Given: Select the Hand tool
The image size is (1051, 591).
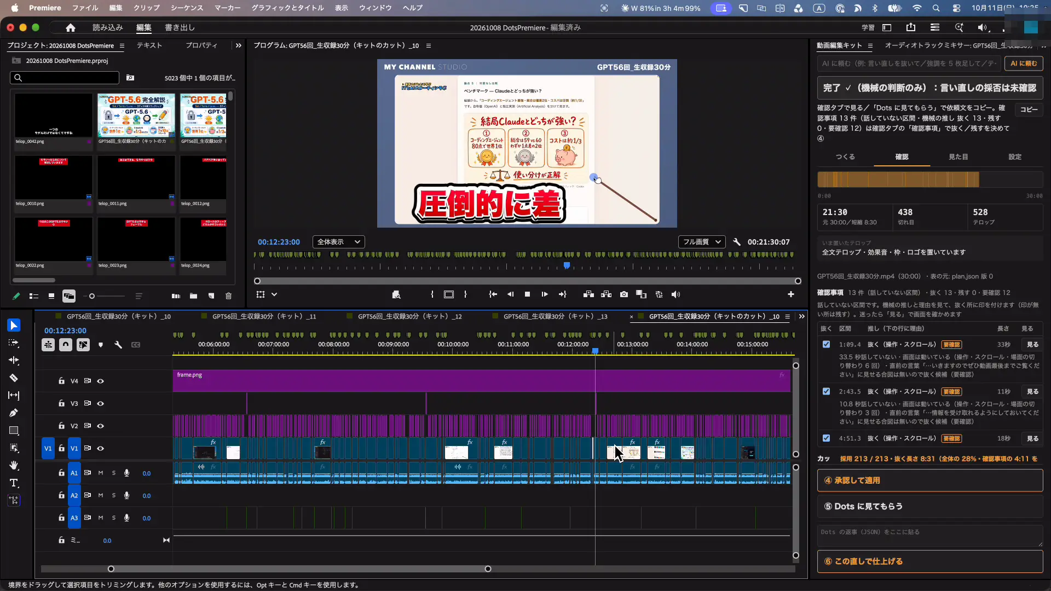Looking at the screenshot, I should pos(14,466).
